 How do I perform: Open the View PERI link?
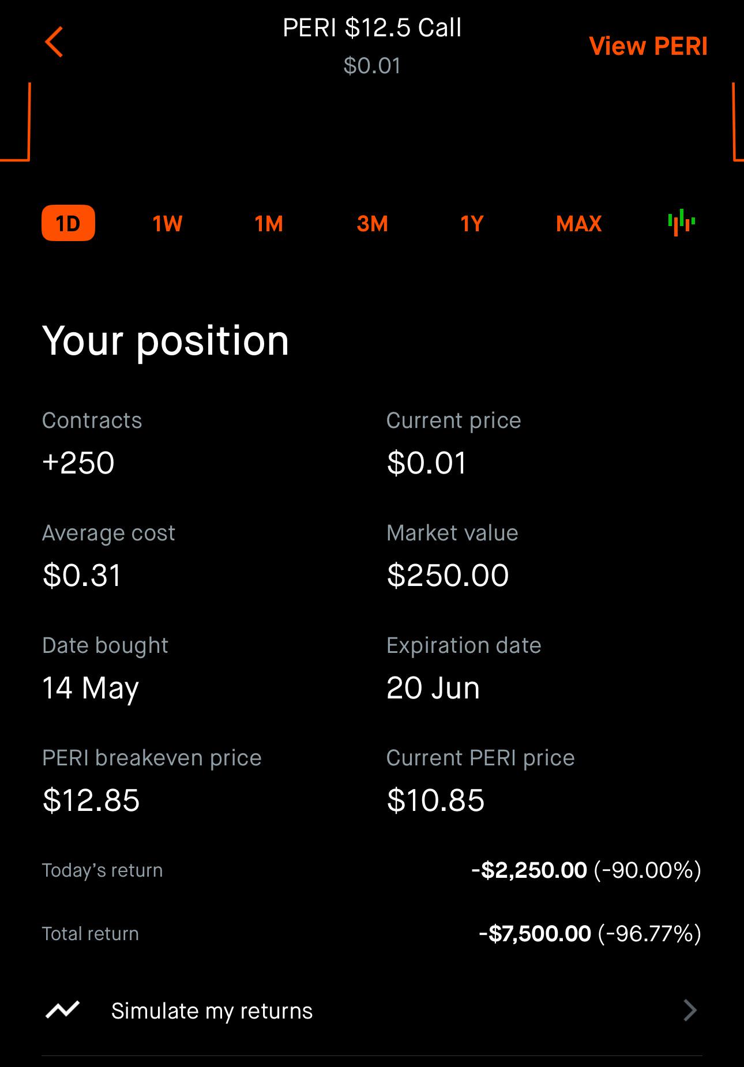point(648,46)
